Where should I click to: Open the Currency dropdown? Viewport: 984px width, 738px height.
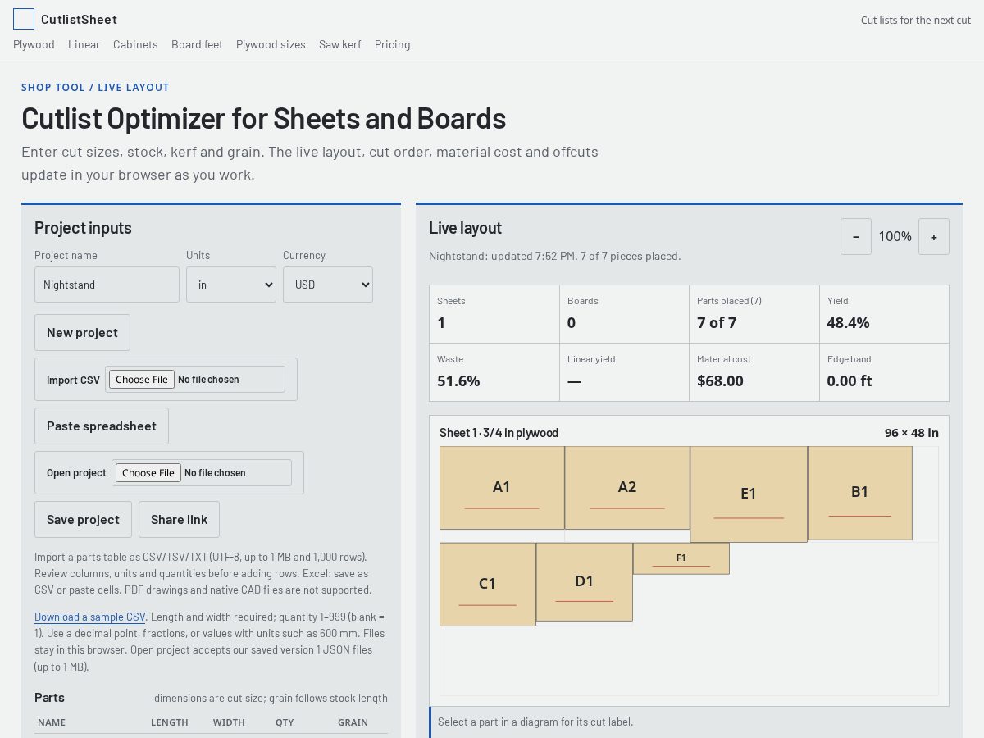[x=328, y=285]
